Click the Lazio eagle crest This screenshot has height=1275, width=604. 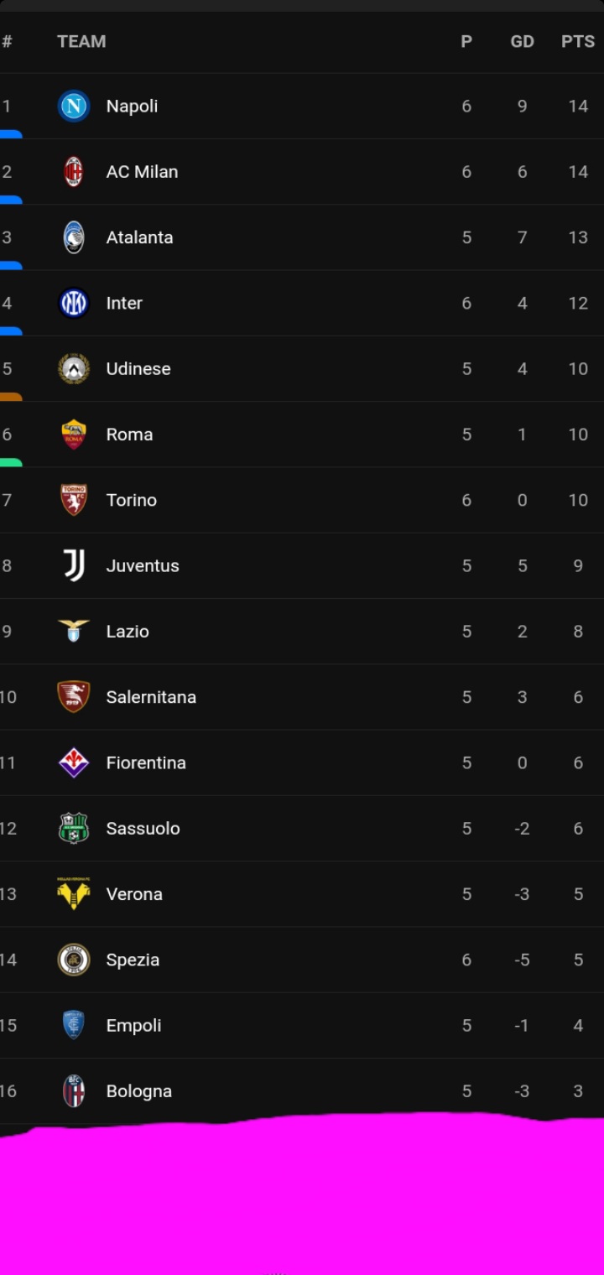(74, 632)
